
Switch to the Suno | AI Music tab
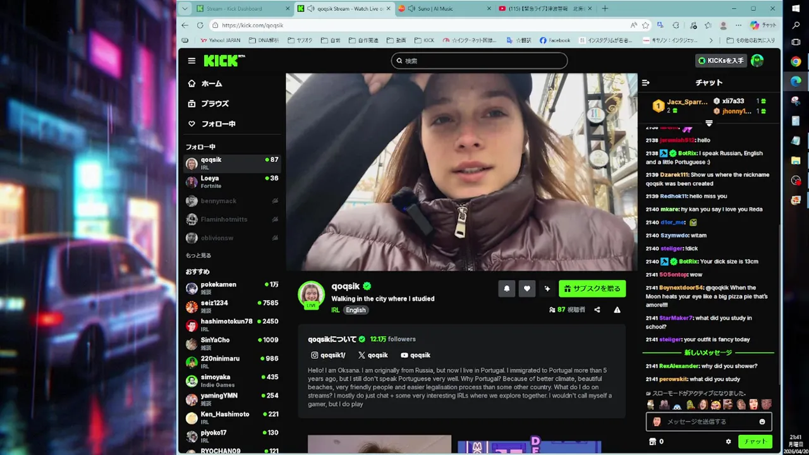pos(445,8)
